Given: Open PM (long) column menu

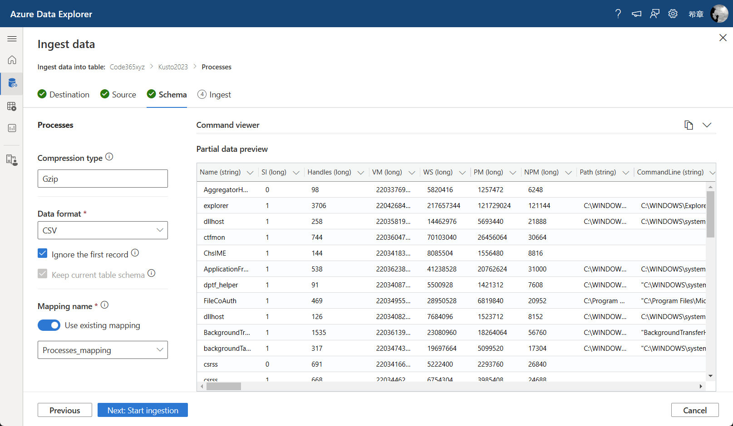Looking at the screenshot, I should 513,173.
